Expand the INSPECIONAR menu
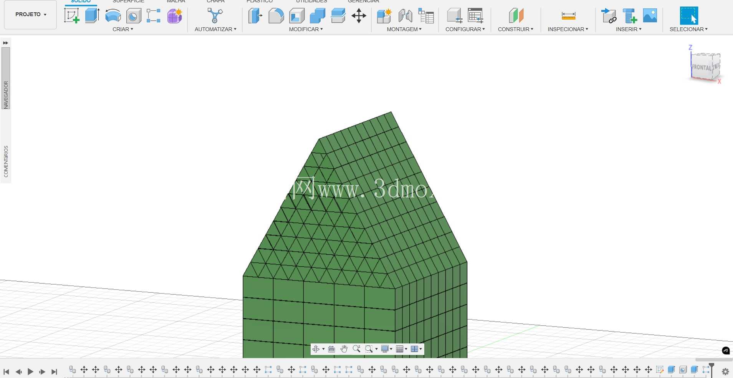The width and height of the screenshot is (733, 378). pos(568,29)
